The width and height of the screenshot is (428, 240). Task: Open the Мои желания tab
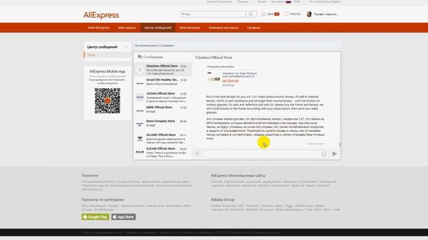(x=190, y=28)
